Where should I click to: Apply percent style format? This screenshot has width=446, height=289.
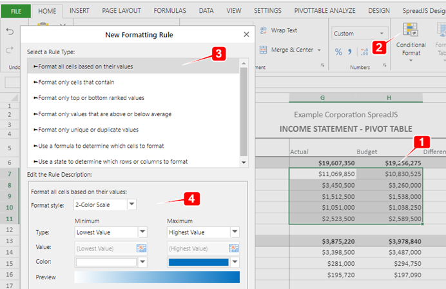[x=338, y=52]
